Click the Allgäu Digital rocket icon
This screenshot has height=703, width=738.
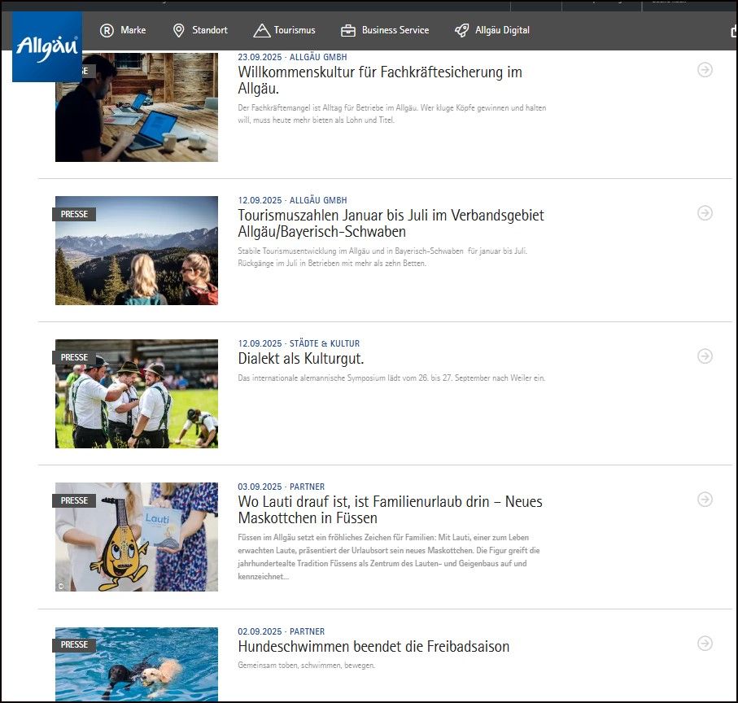pos(462,31)
